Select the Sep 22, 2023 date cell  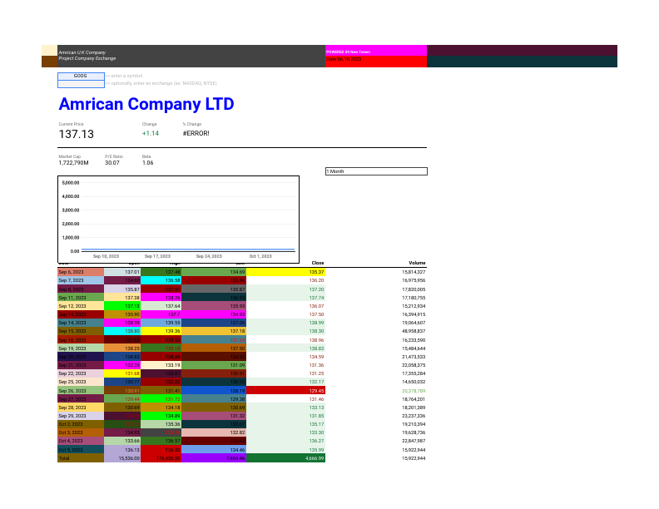[x=81, y=373]
